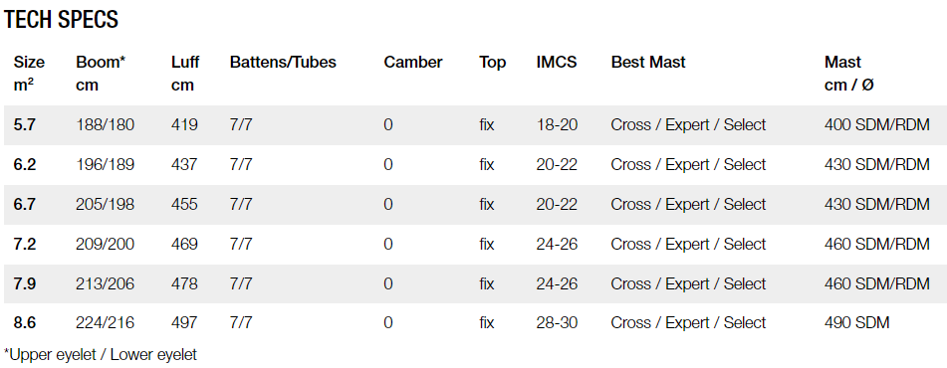This screenshot has width=947, height=368.
Task: Click the Upper eyelet / Lower eyelet footnote
Action: pyautogui.click(x=101, y=355)
